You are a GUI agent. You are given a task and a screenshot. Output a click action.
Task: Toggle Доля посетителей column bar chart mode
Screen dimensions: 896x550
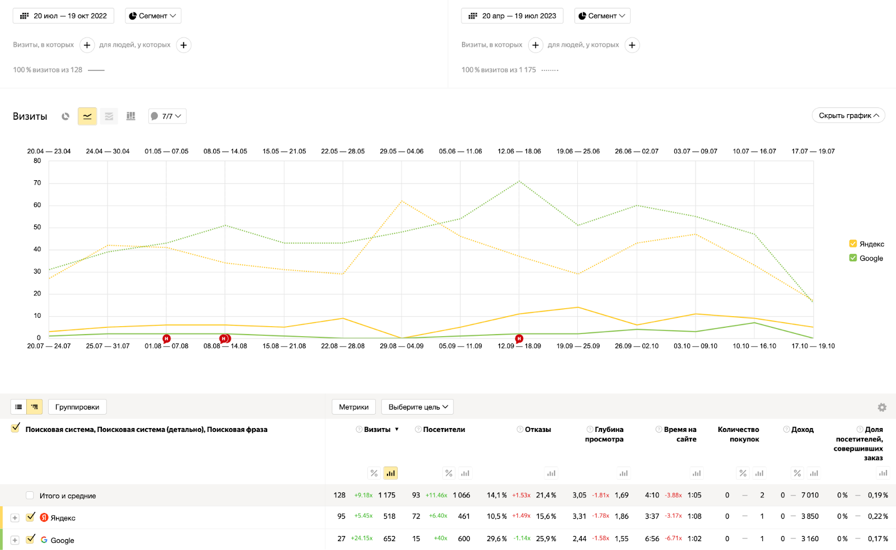(883, 473)
